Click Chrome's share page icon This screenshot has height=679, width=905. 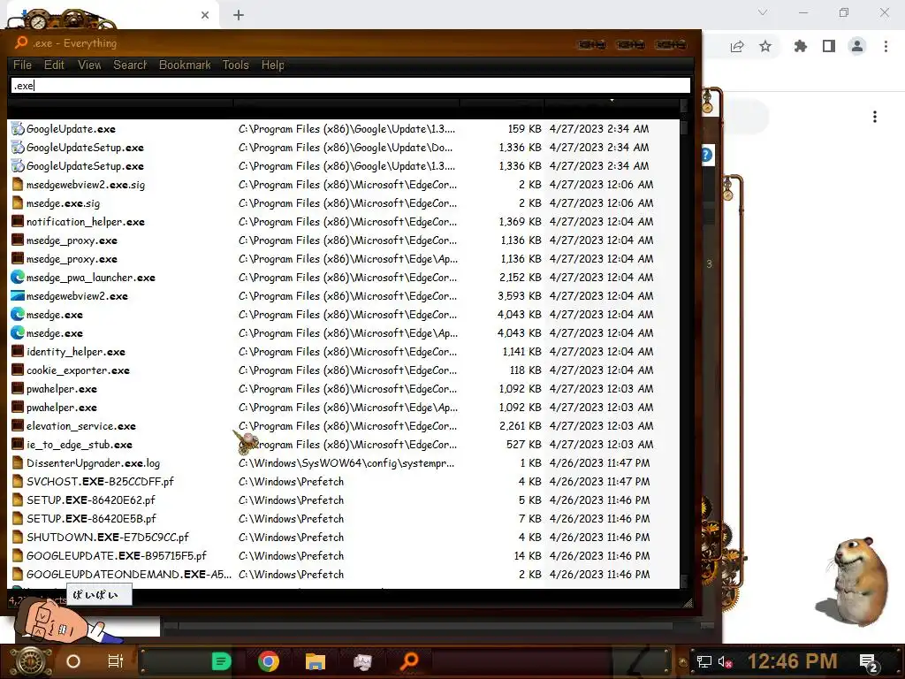(x=737, y=46)
